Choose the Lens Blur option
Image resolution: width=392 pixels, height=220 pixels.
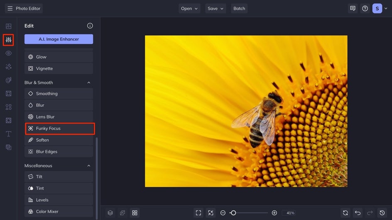coord(59,117)
